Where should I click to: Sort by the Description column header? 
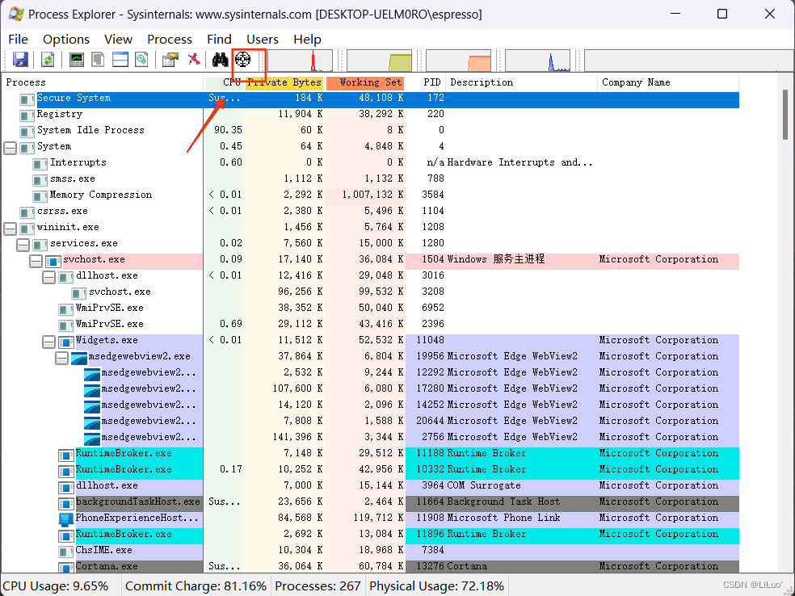tap(522, 82)
